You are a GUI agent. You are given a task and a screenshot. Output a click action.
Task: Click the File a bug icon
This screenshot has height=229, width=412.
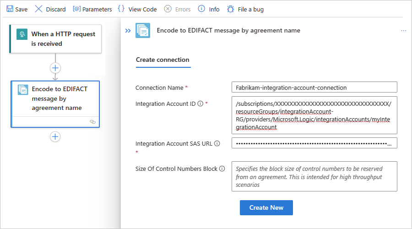tap(231, 9)
